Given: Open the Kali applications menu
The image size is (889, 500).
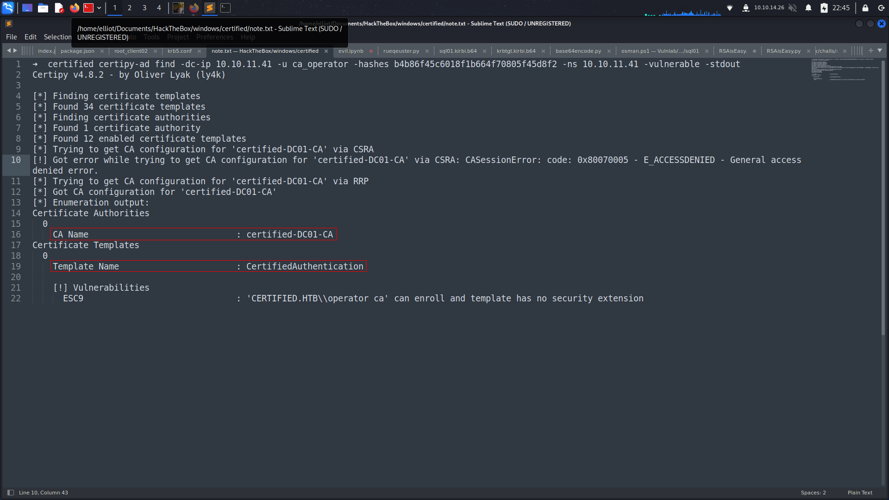Looking at the screenshot, I should pyautogui.click(x=8, y=8).
